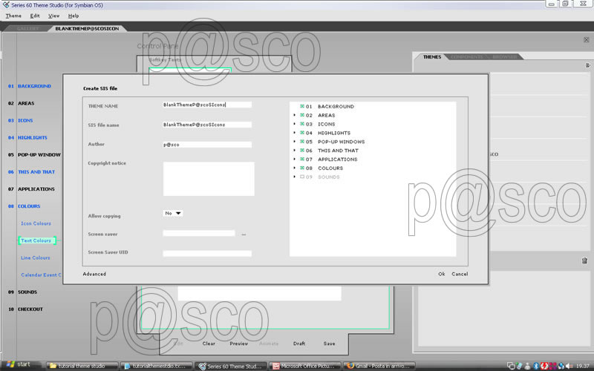Click the Copyright notice text area
Image resolution: width=594 pixels, height=371 pixels.
tap(209, 179)
